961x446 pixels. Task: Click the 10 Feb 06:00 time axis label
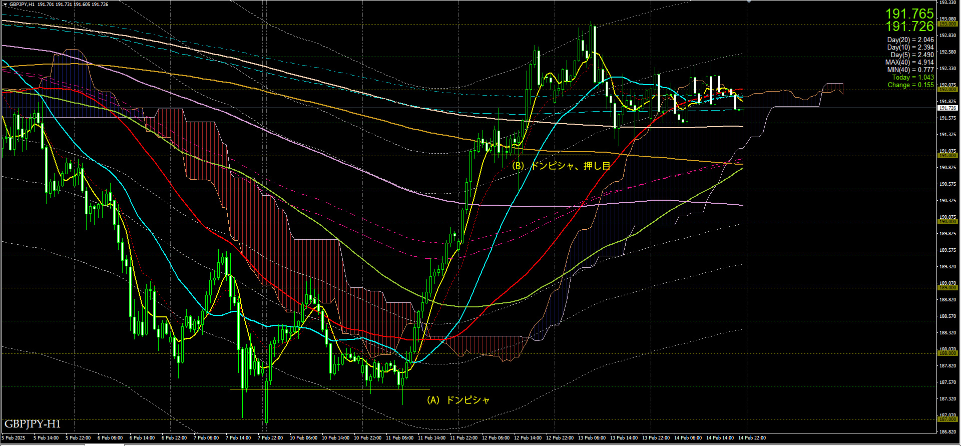(x=303, y=438)
